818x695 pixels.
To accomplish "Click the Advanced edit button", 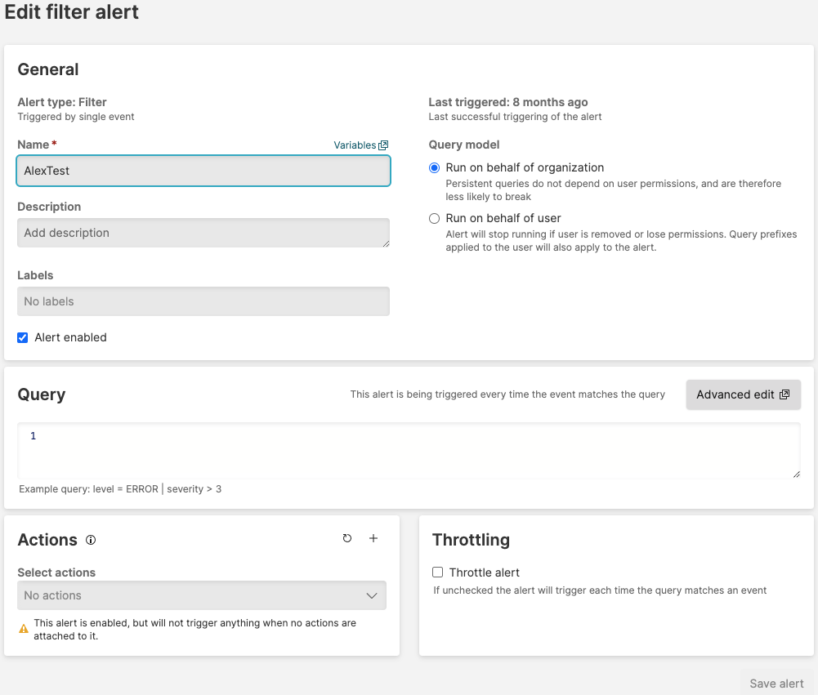I will (735, 394).
